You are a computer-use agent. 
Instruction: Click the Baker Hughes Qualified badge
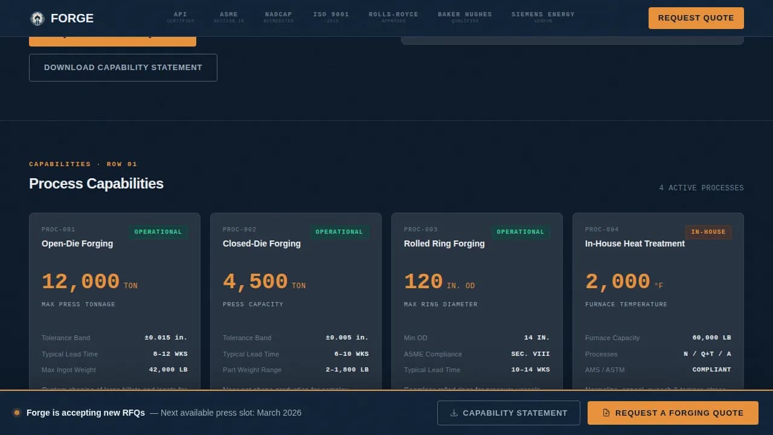tap(464, 17)
